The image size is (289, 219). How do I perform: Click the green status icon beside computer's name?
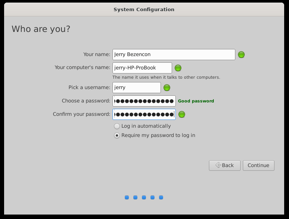178,68
